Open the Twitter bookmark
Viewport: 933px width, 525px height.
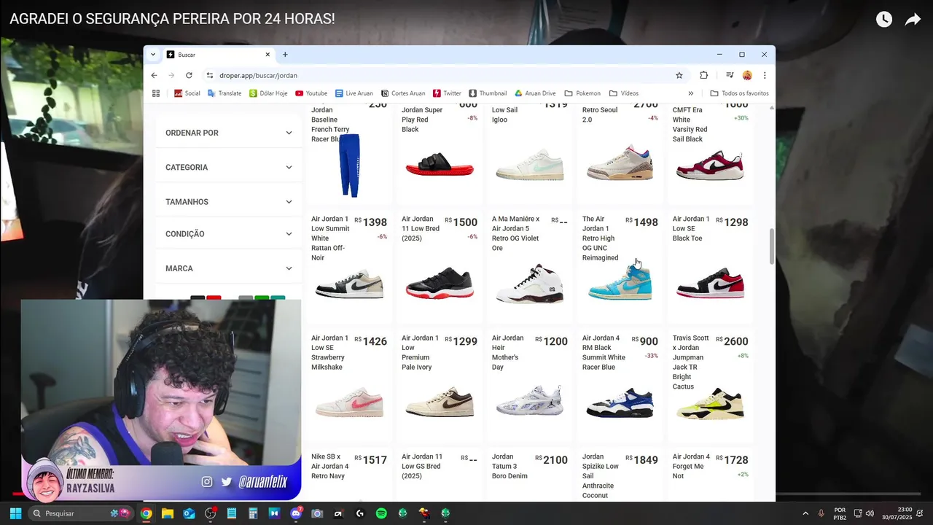pos(448,93)
